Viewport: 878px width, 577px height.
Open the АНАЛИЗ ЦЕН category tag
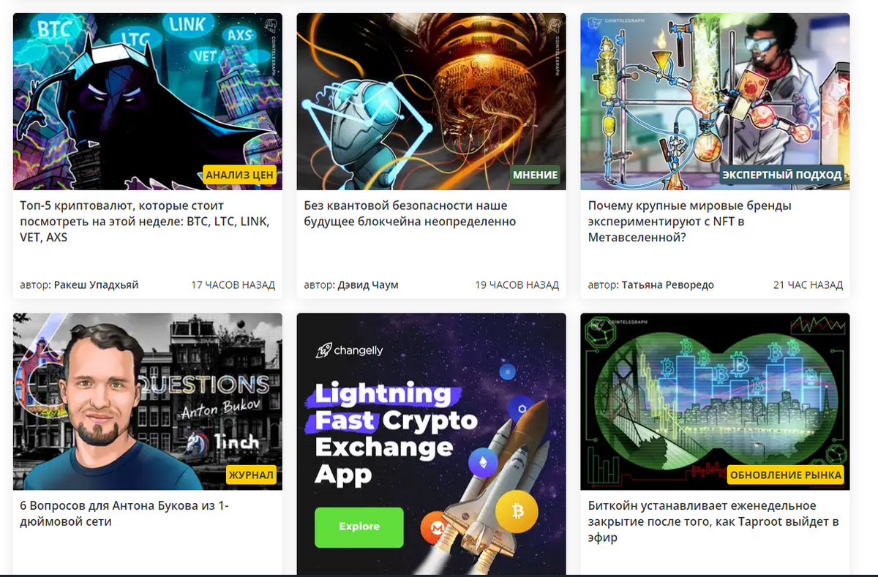pos(239,175)
